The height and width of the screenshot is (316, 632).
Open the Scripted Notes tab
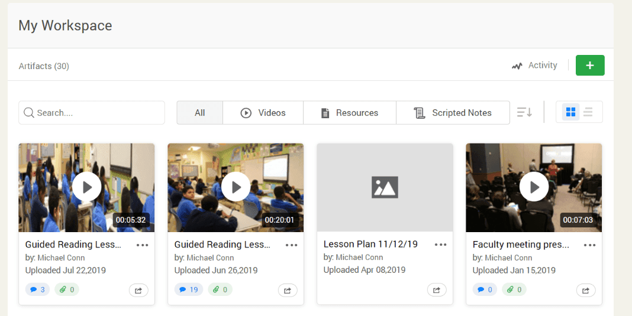click(453, 113)
